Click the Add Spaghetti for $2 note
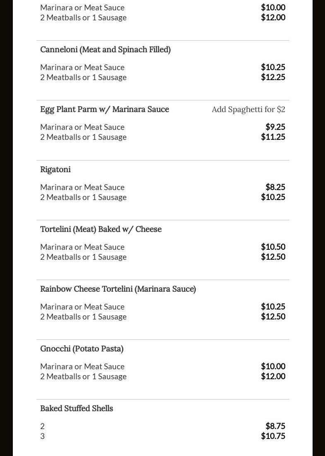 pyautogui.click(x=248, y=110)
